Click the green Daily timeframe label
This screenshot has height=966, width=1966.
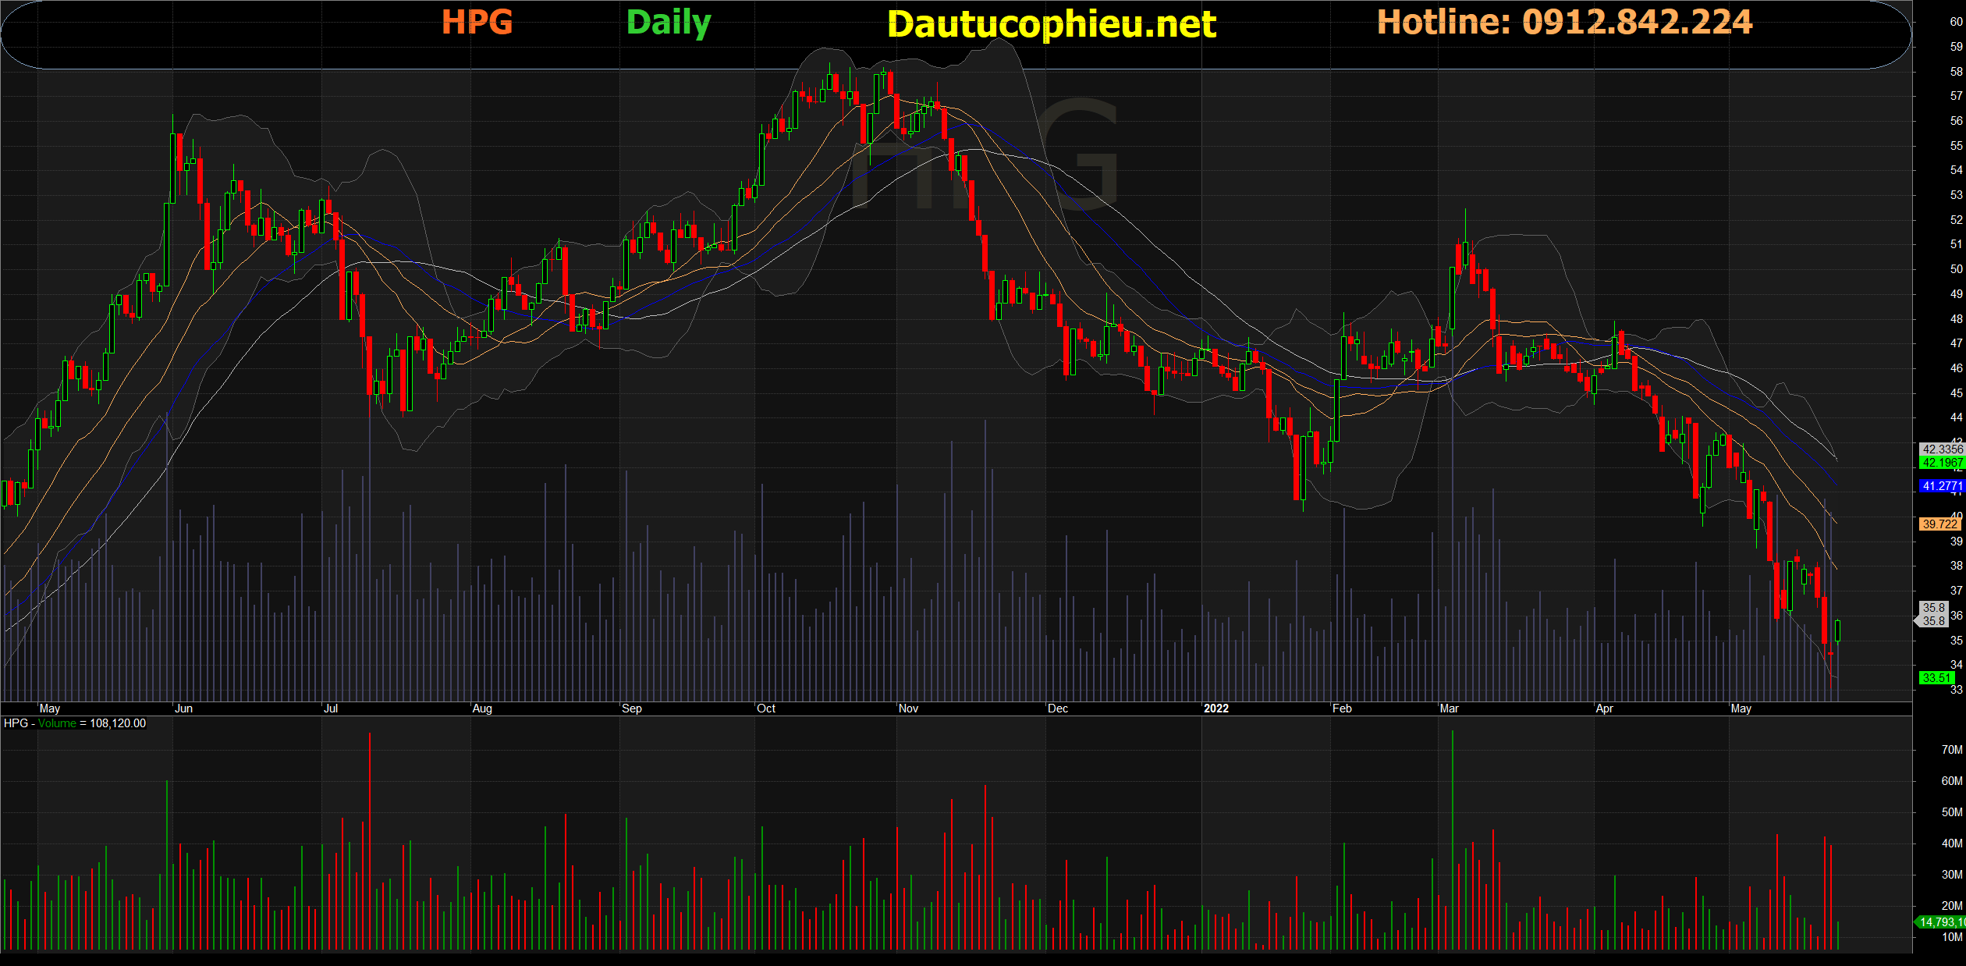(x=669, y=23)
